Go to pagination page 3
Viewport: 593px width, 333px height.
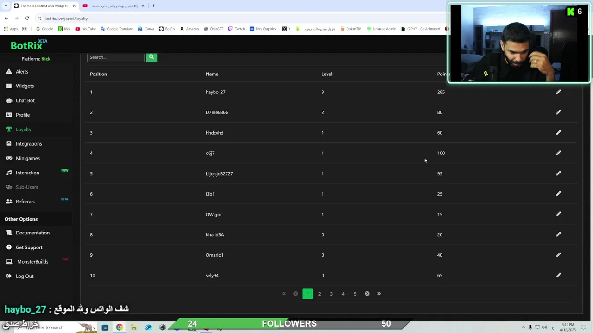pyautogui.click(x=331, y=294)
